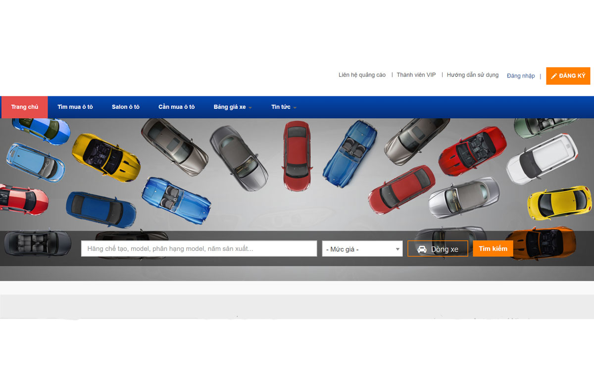
Task: Click the vehicle search input field
Action: coord(198,248)
